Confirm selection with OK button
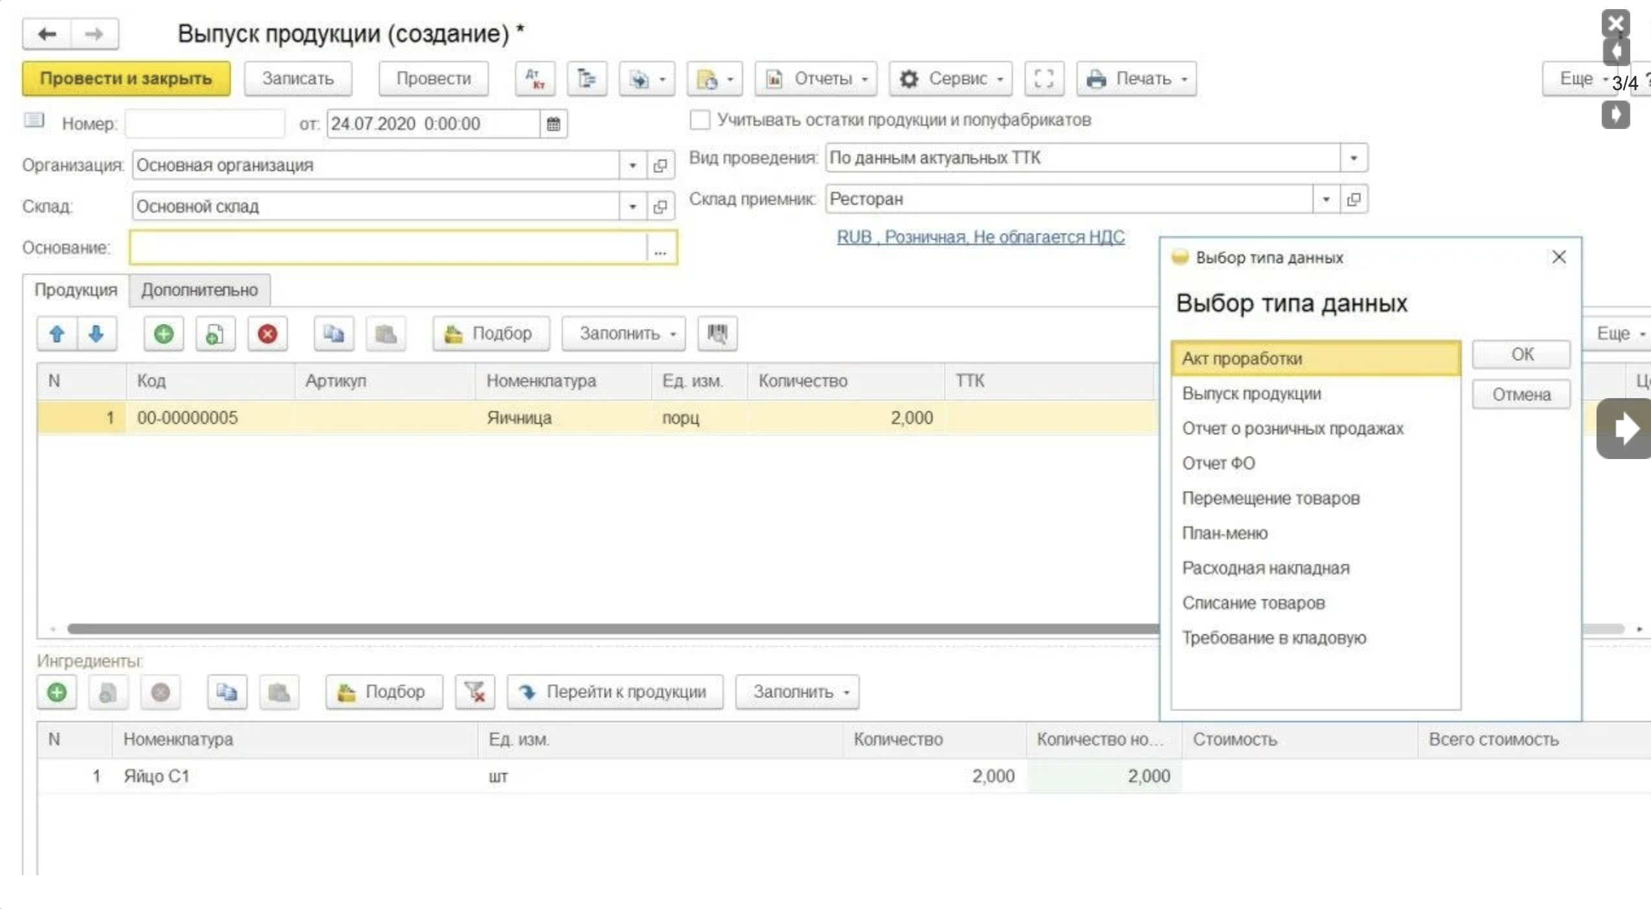 [1521, 355]
